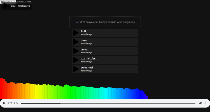Image resolution: width=210 pixels, height=112 pixels.
Task: Play the d_e1m1_fast track
Action: click(76, 60)
